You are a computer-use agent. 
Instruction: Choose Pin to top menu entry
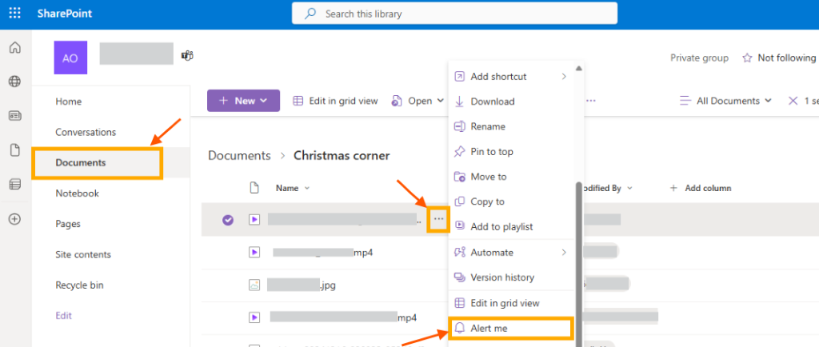click(x=511, y=151)
